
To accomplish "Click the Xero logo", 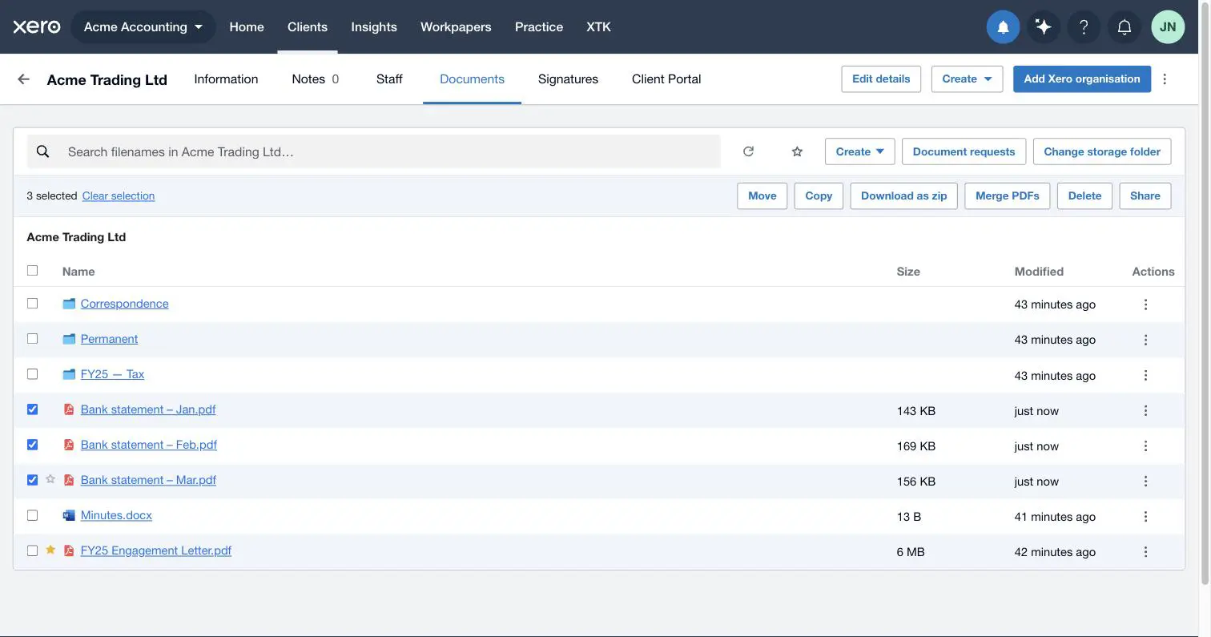I will 37,26.
